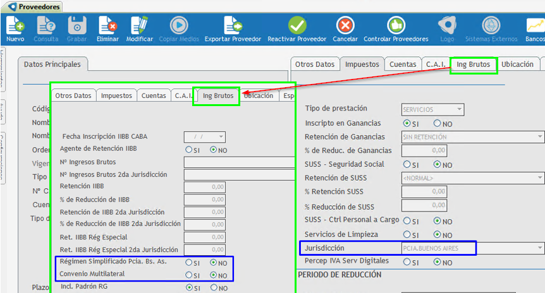Open Fecha Inscripción IIBB CABA date dropdown
545x293 pixels.
click(x=221, y=137)
